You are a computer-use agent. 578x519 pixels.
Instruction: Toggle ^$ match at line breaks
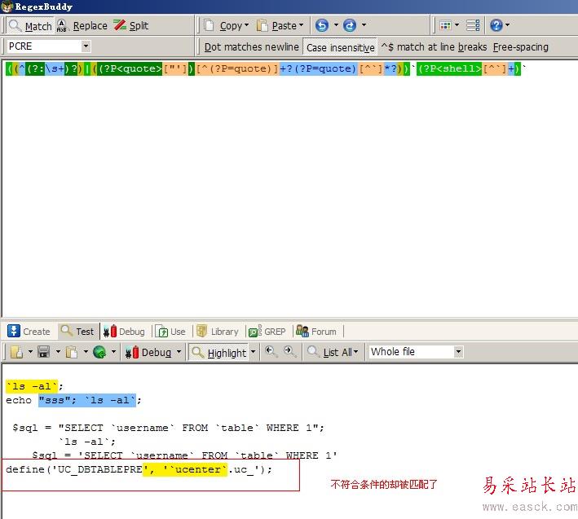(434, 47)
